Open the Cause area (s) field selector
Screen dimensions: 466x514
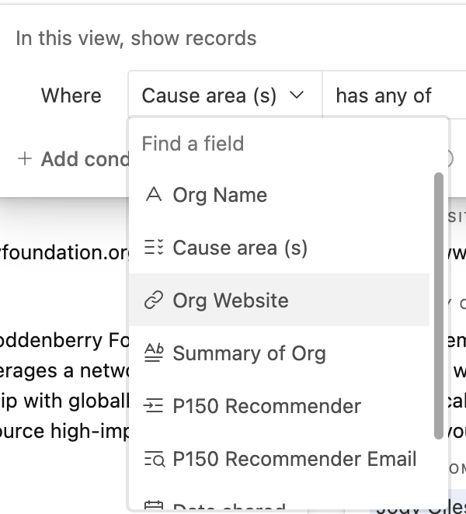pos(225,96)
